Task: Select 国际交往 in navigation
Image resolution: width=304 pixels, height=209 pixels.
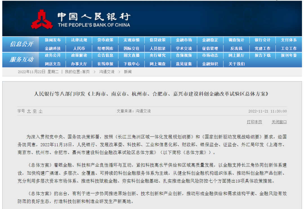Action: [131, 49]
